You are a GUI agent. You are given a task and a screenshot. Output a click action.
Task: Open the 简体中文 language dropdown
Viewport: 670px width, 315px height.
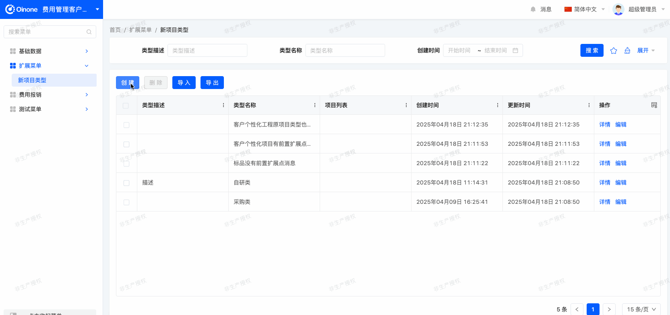[x=585, y=9]
